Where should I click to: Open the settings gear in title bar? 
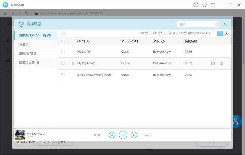tap(204, 5)
